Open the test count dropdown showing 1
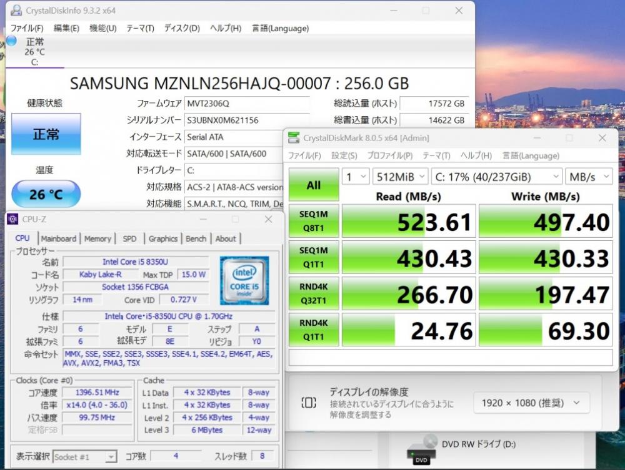This screenshot has height=470, width=625. click(356, 177)
